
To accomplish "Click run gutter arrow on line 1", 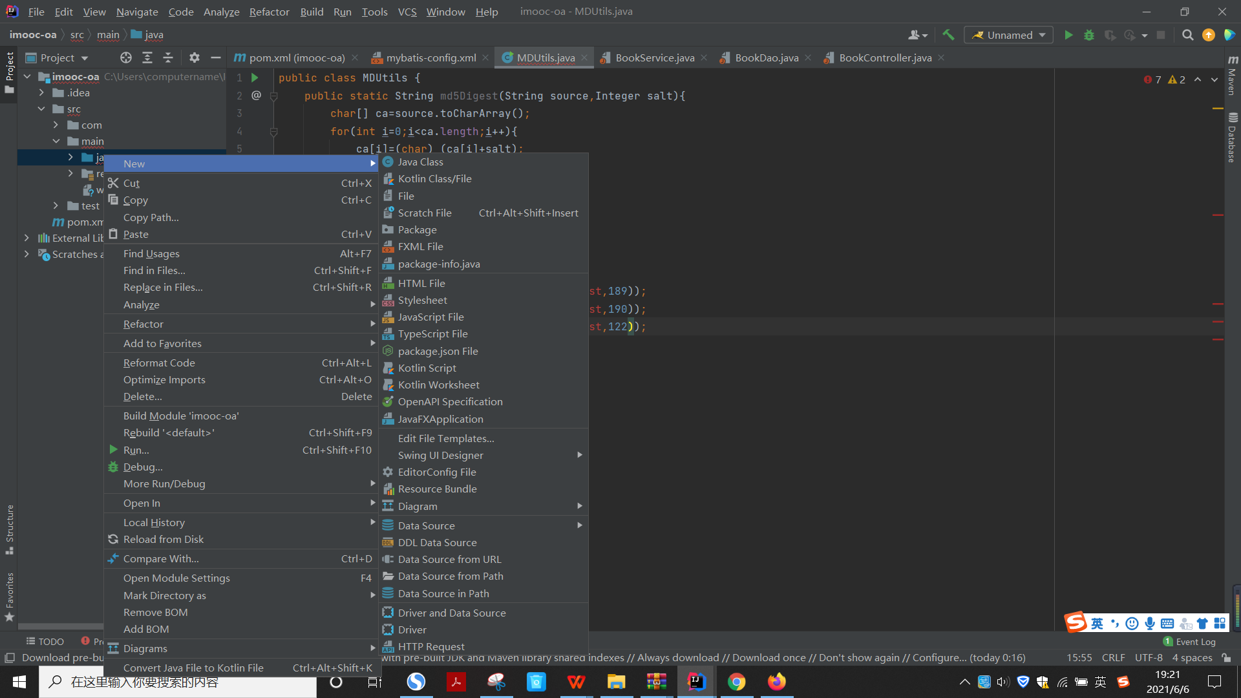I will (x=255, y=78).
